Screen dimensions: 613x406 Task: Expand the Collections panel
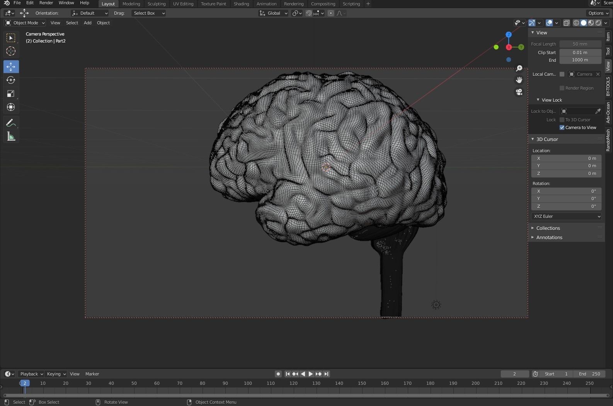548,228
